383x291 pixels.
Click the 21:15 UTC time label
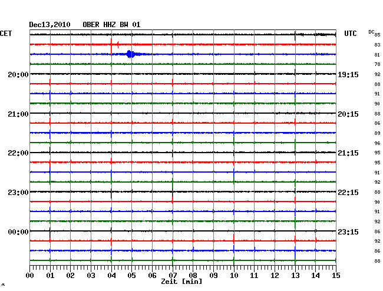click(x=348, y=153)
